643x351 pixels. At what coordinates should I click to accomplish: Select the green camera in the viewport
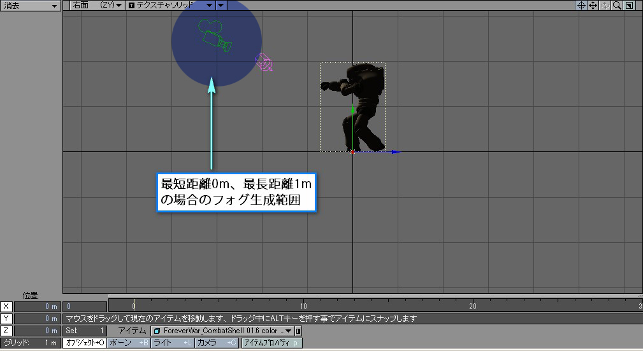click(x=215, y=36)
